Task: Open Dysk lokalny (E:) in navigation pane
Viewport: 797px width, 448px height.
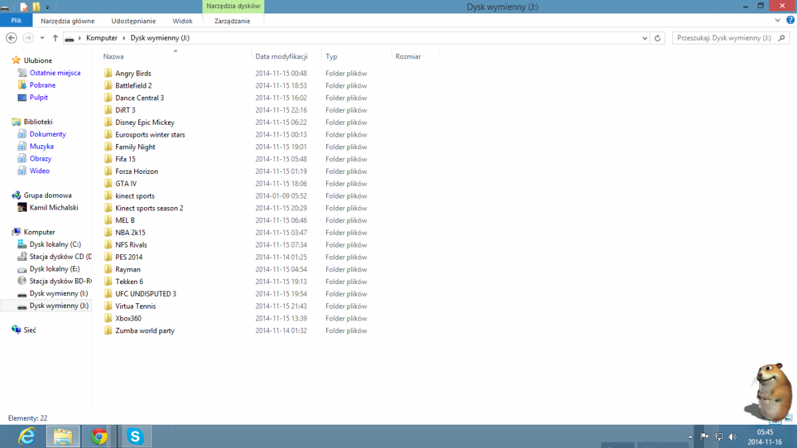Action: (x=54, y=269)
